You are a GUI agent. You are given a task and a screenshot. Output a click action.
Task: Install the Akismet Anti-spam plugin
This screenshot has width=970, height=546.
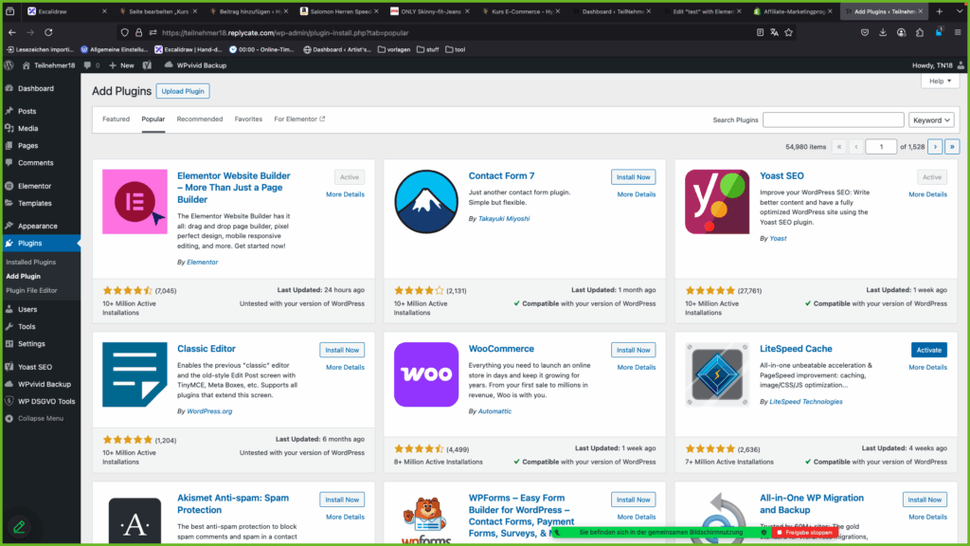[342, 500]
